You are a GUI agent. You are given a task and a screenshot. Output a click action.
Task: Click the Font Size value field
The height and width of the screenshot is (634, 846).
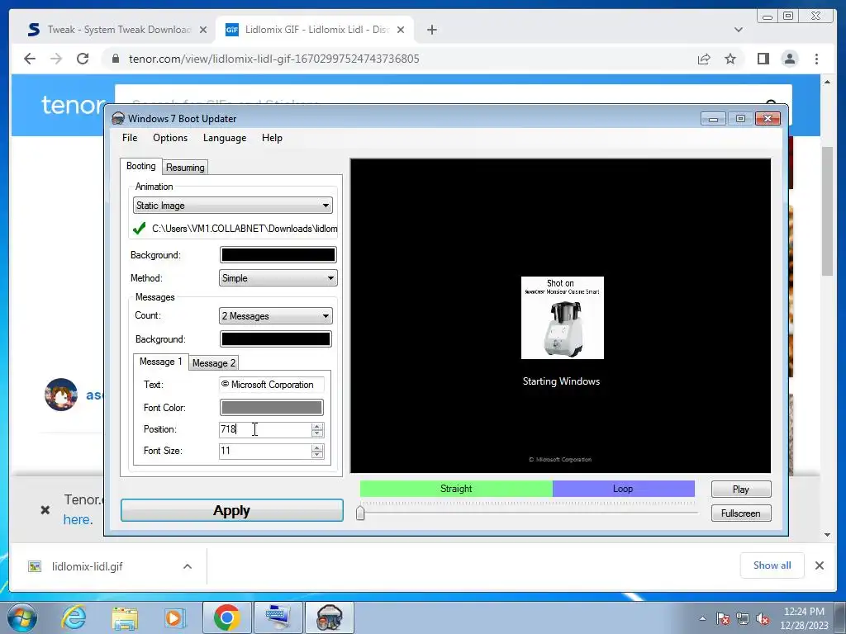(264, 451)
